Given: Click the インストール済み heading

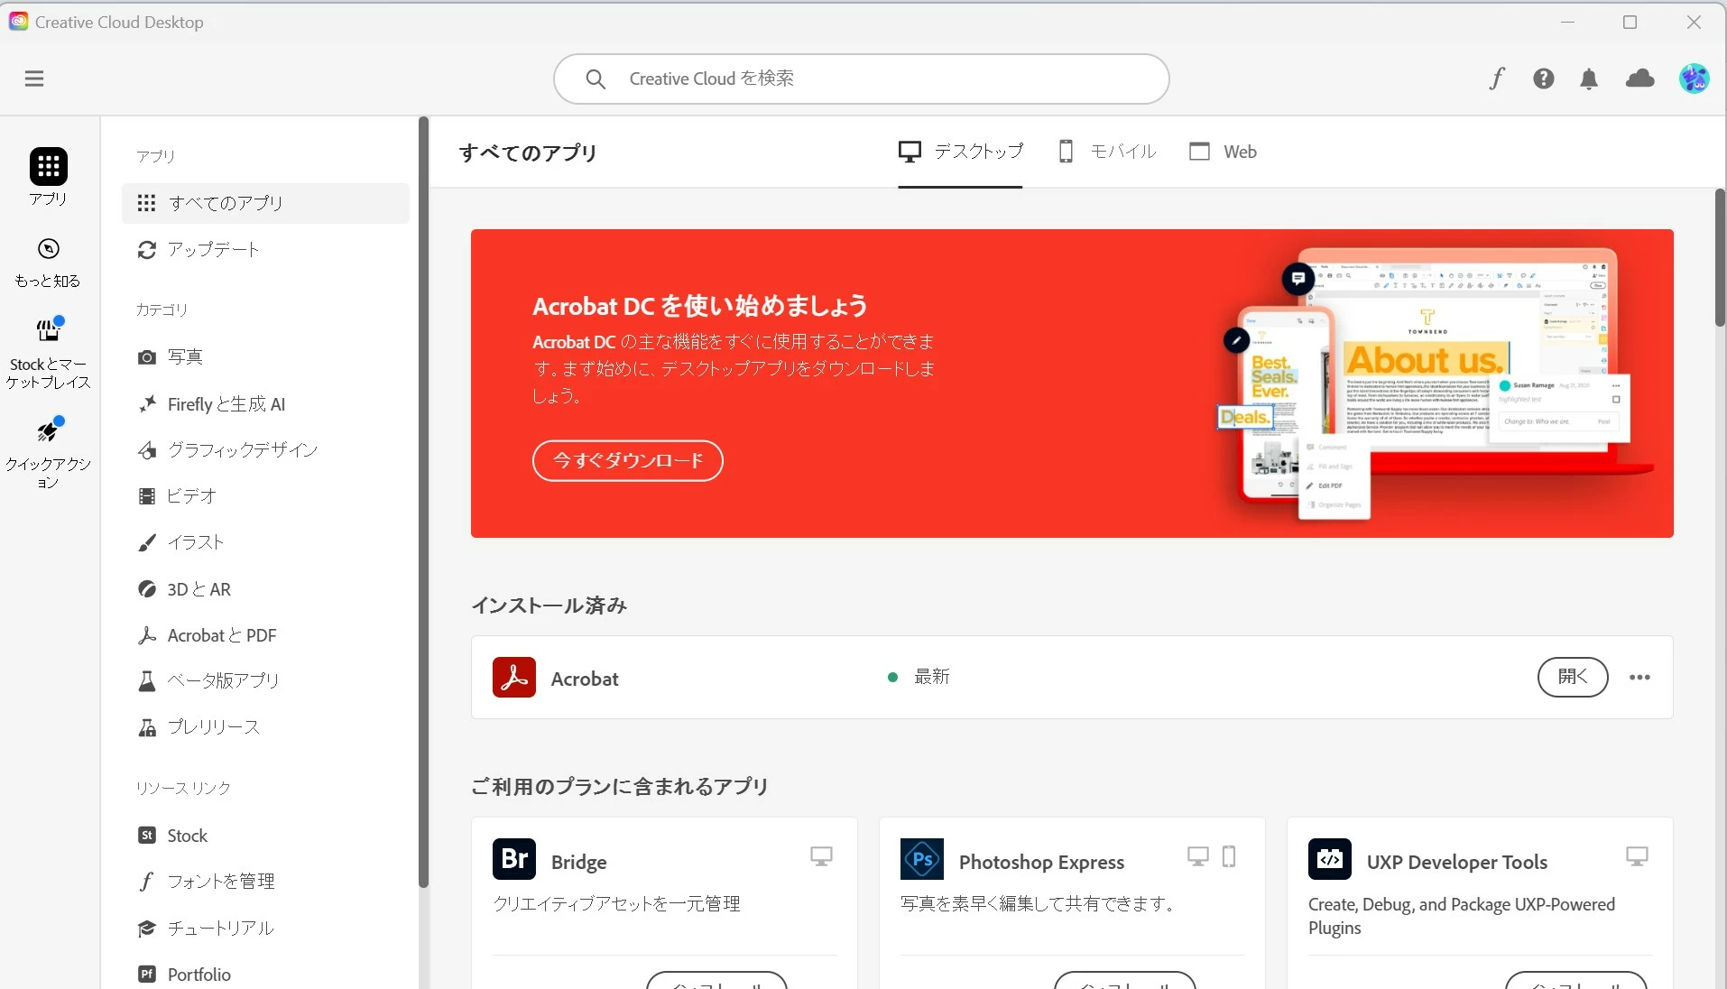Looking at the screenshot, I should (x=549, y=605).
